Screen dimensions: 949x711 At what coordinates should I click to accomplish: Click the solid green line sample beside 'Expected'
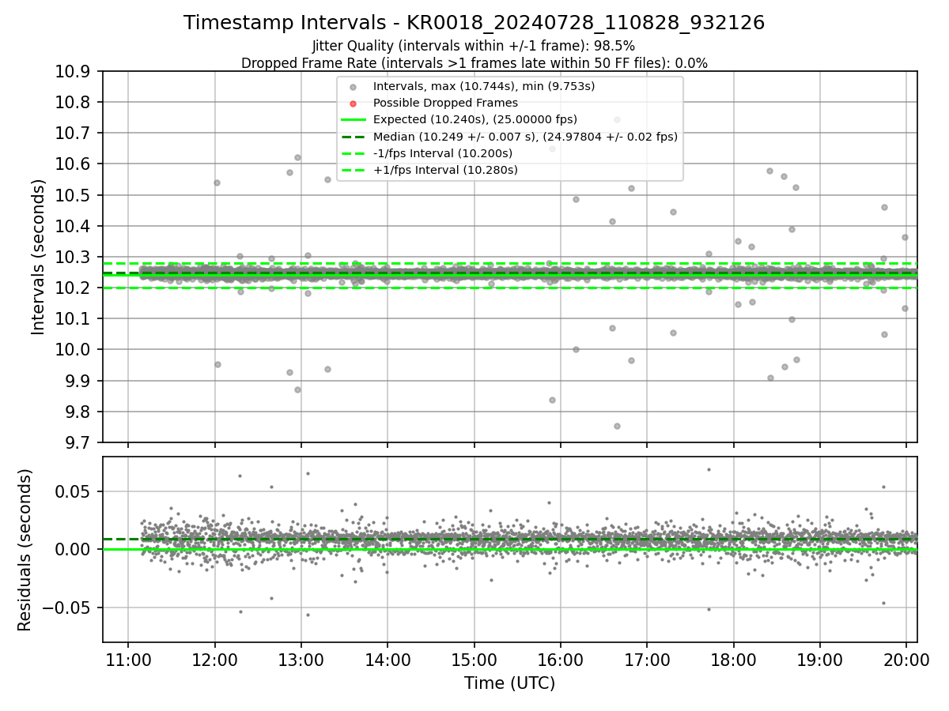click(x=354, y=120)
